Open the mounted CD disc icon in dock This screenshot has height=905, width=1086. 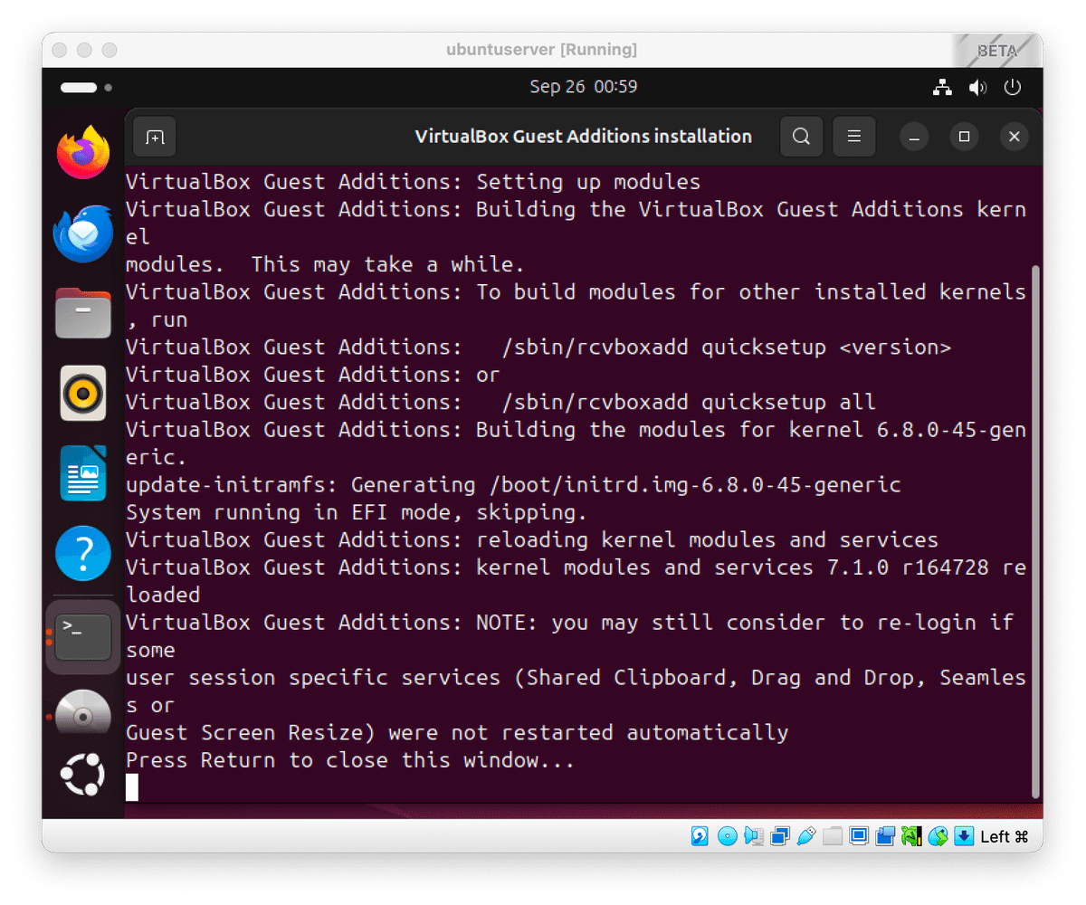[83, 713]
